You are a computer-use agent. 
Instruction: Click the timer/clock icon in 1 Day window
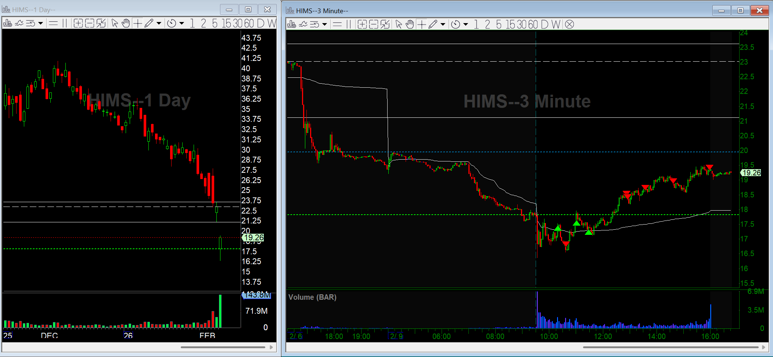point(172,23)
